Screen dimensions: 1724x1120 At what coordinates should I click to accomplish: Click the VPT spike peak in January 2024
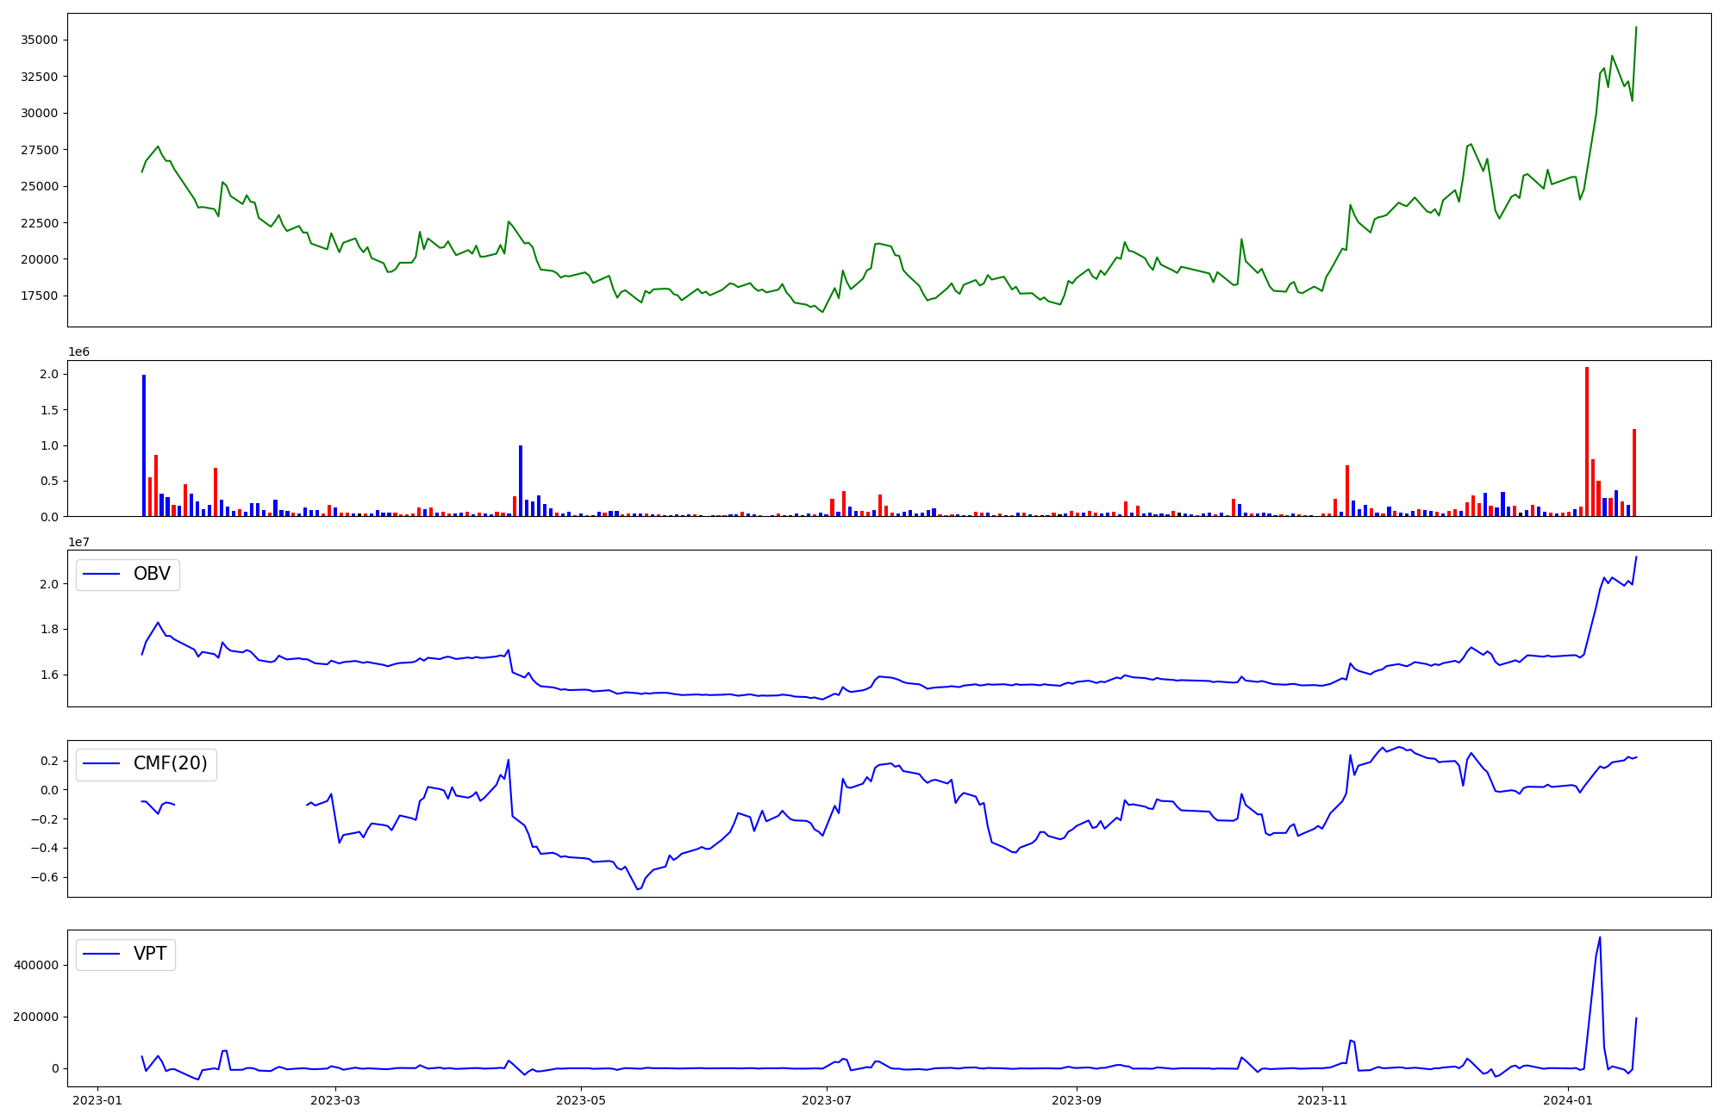point(1600,938)
